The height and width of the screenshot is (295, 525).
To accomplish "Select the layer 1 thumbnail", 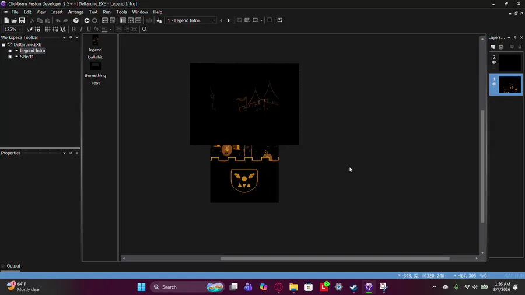I will point(510,85).
